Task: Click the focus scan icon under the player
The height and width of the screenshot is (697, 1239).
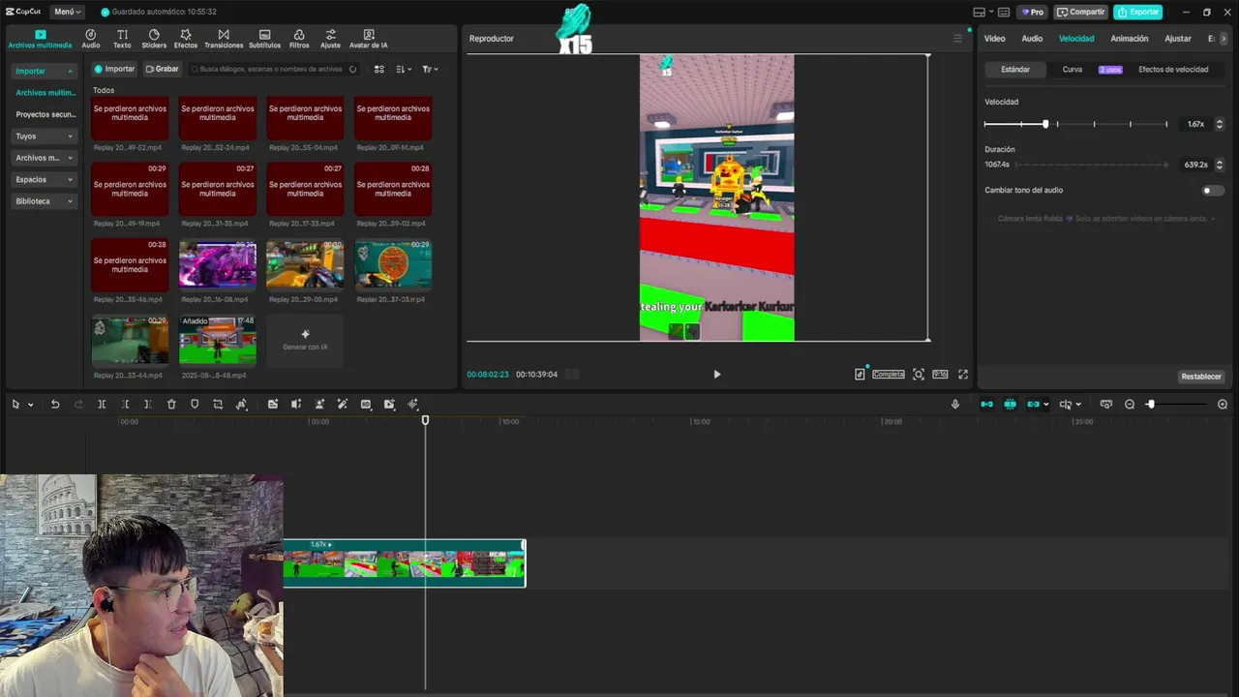Action: [919, 374]
